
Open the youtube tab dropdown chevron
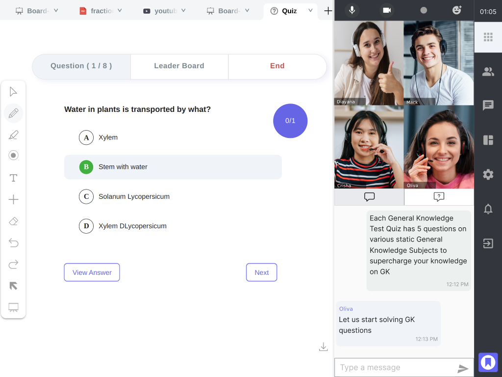(183, 10)
